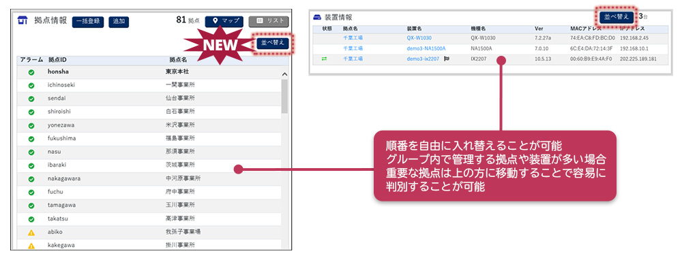Open the QX-W1030 device link

419,37
